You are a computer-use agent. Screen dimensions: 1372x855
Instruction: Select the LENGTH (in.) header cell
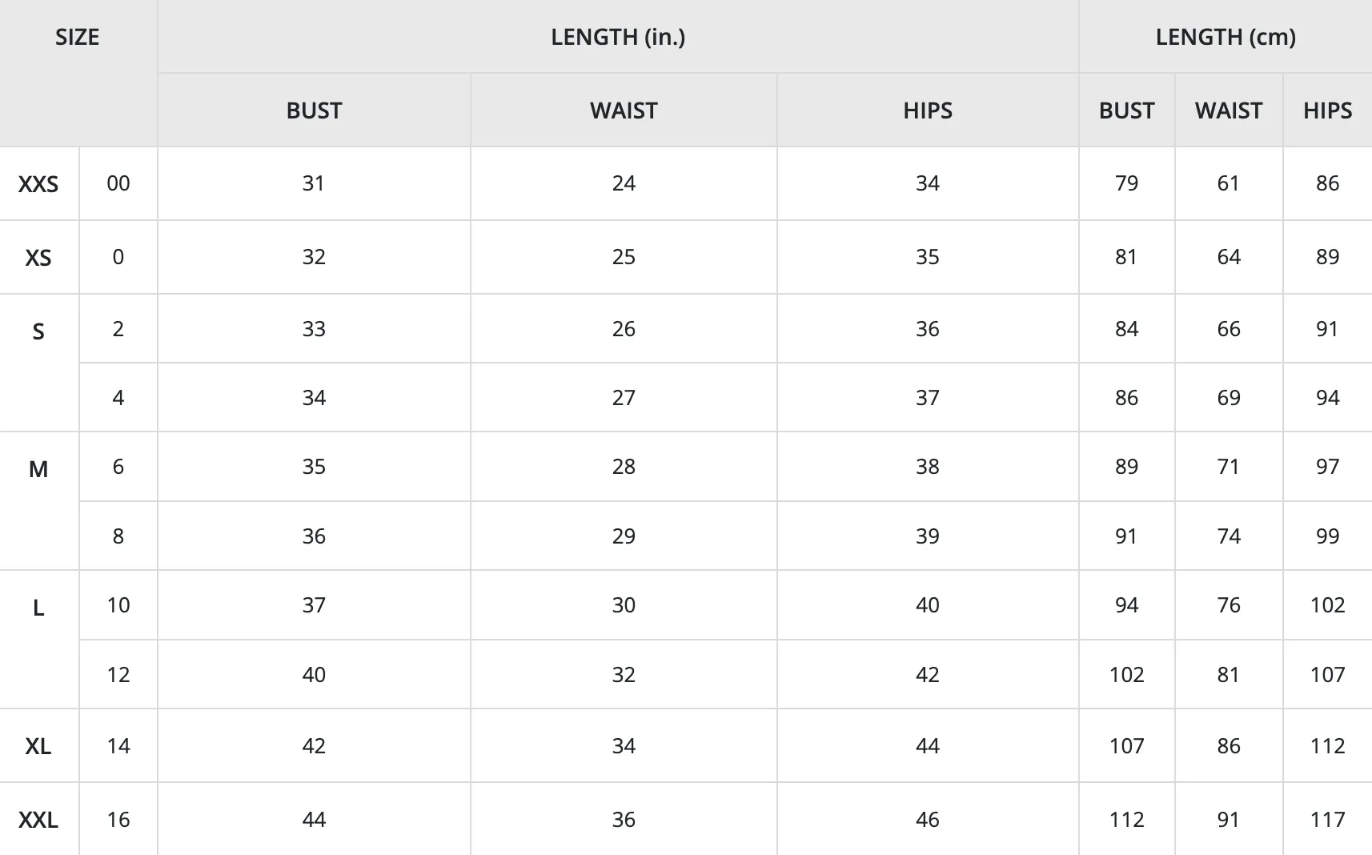[618, 38]
